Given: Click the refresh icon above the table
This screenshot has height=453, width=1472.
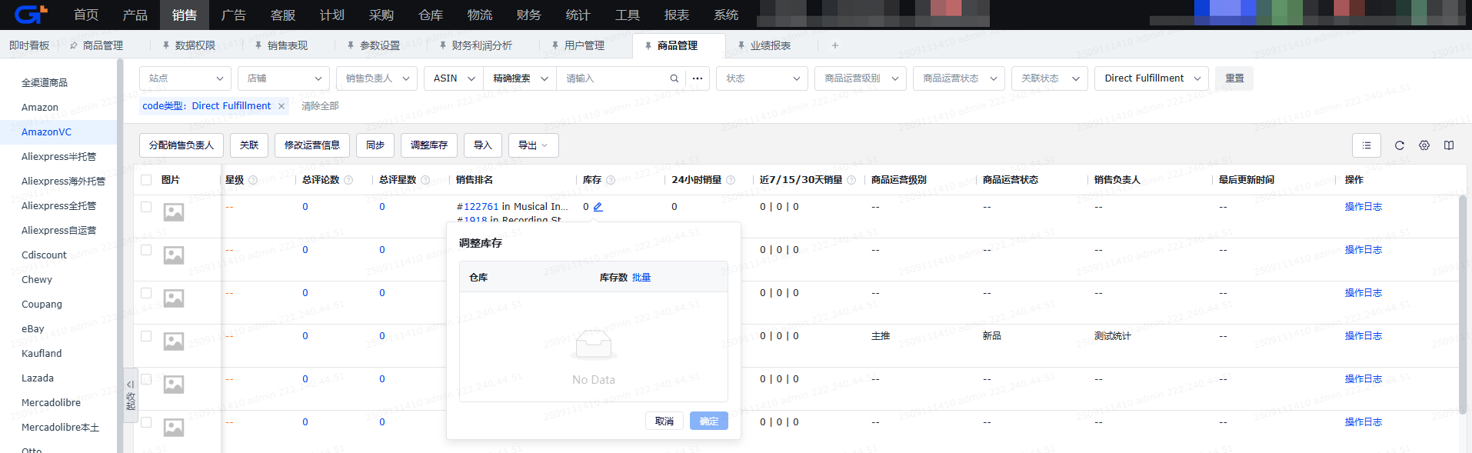Looking at the screenshot, I should [x=1399, y=145].
